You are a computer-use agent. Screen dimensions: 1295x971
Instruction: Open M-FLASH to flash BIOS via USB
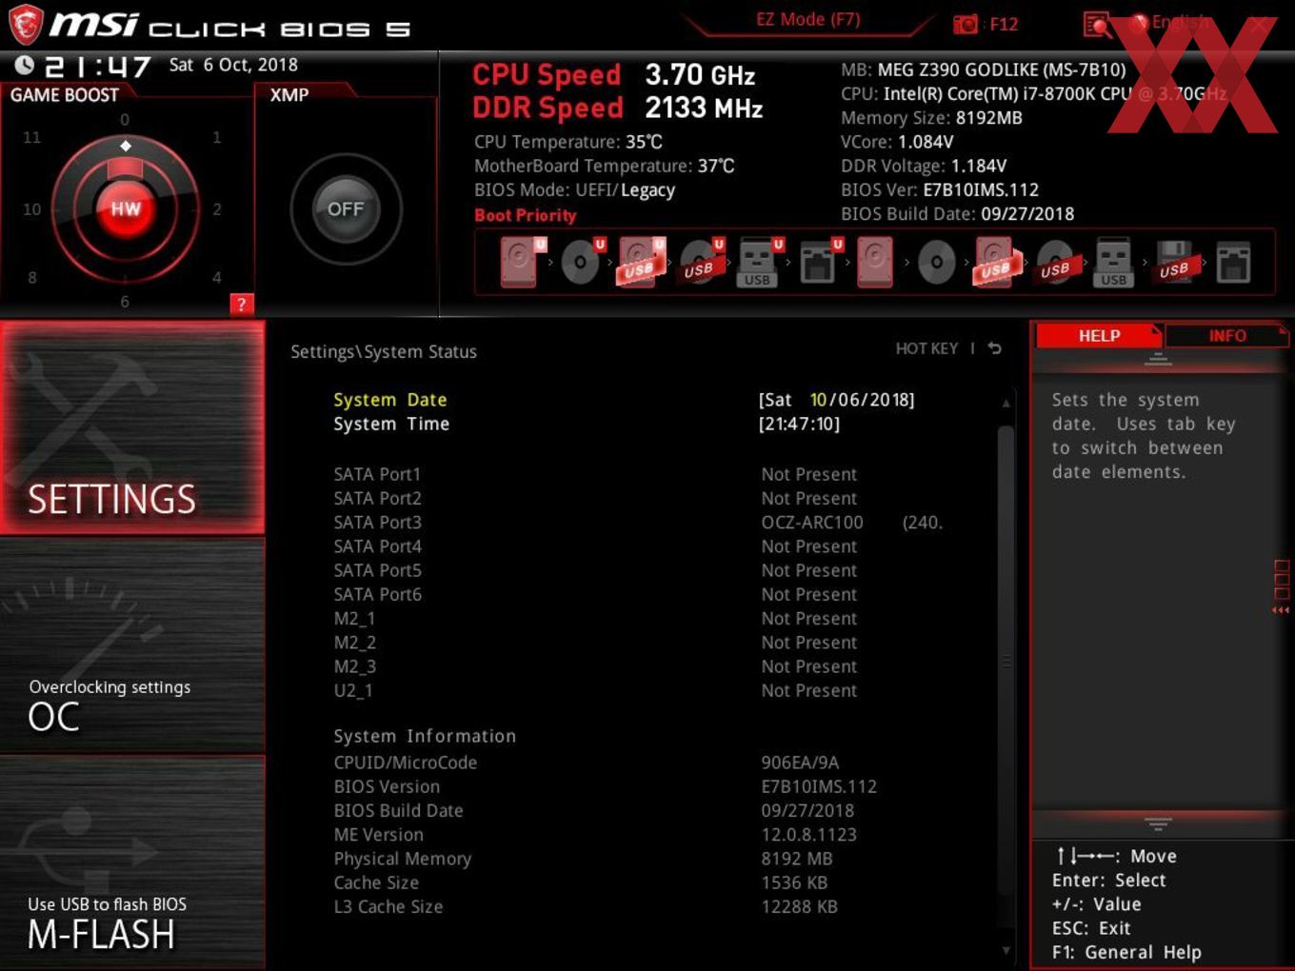[132, 862]
